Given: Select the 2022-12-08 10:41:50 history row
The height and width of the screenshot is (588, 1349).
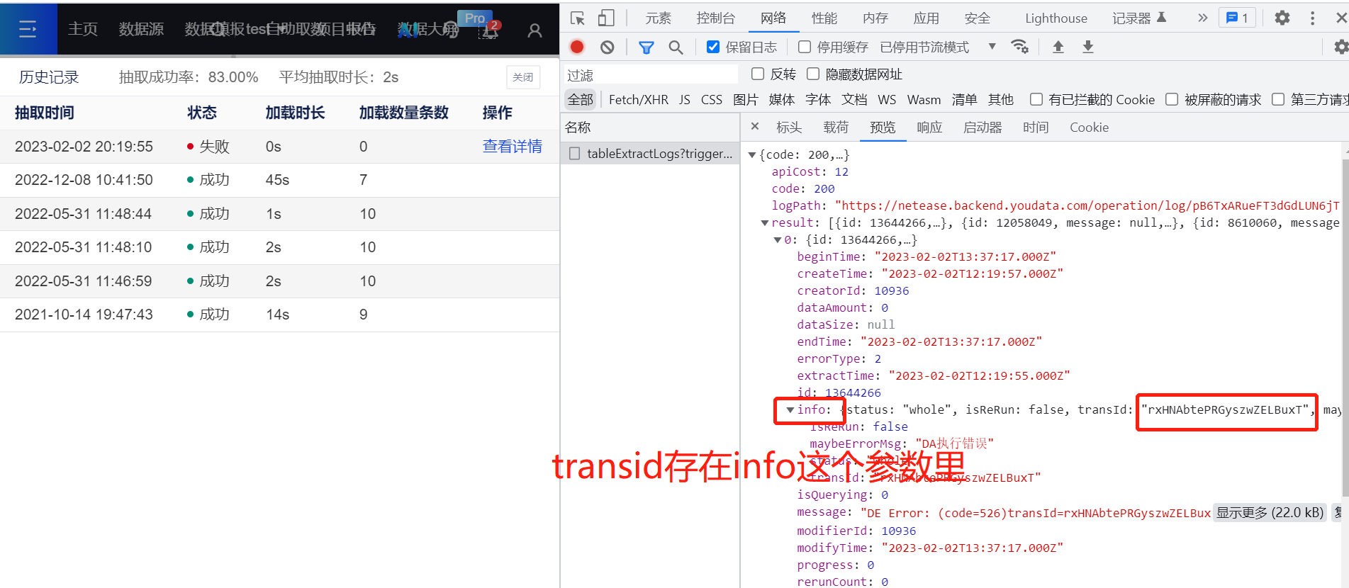Looking at the screenshot, I should pyautogui.click(x=279, y=180).
